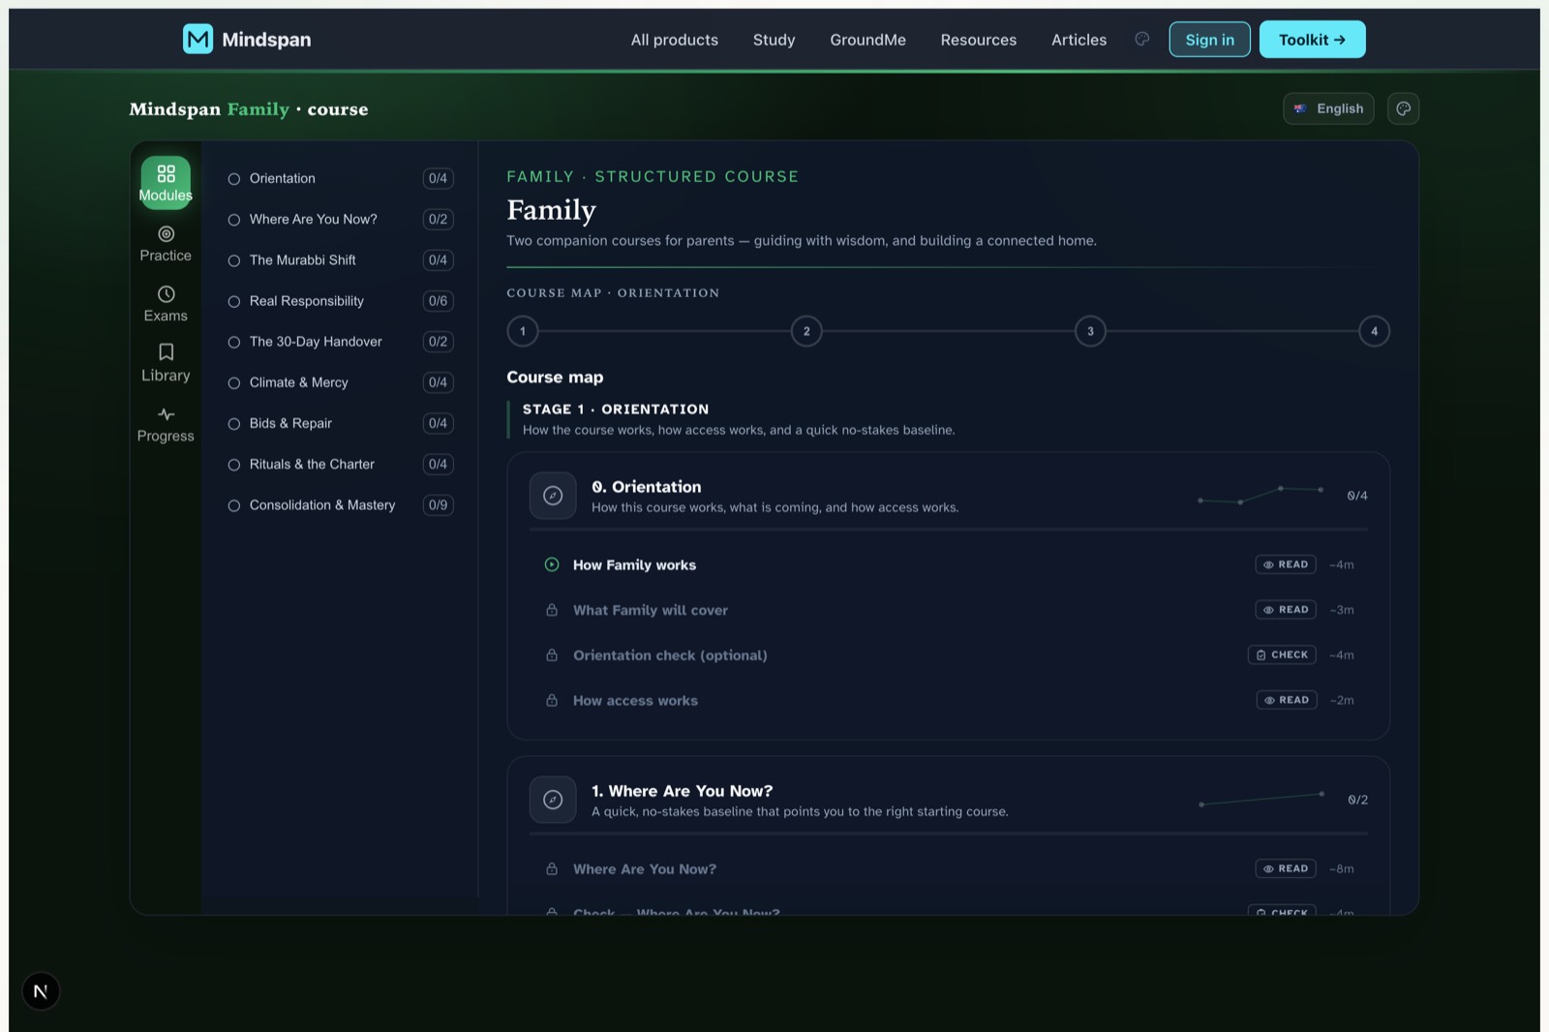Viewport: 1549px width, 1032px height.
Task: Click the Where Are You Now? lesson title
Action: tap(645, 869)
